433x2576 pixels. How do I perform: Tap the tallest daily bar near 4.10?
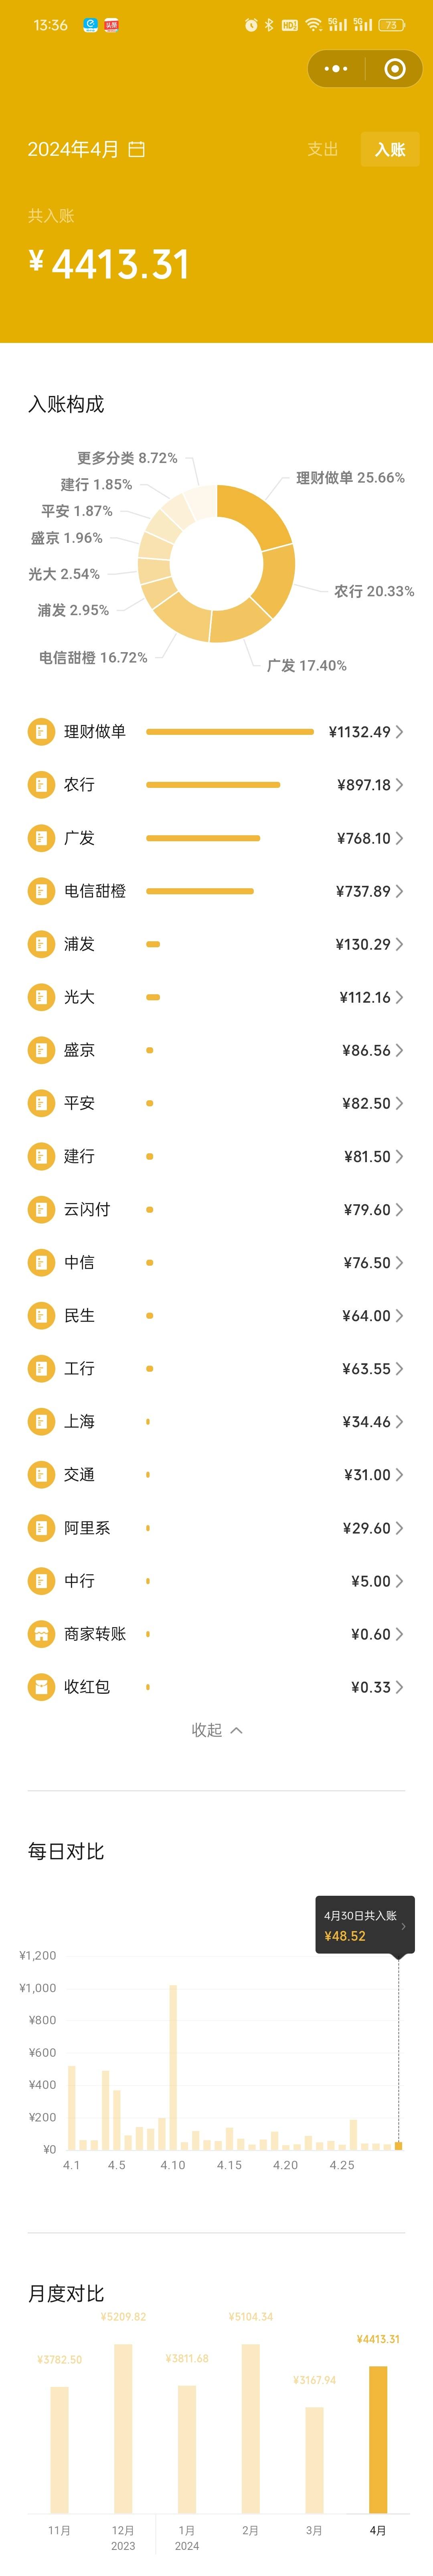[x=173, y=2067]
